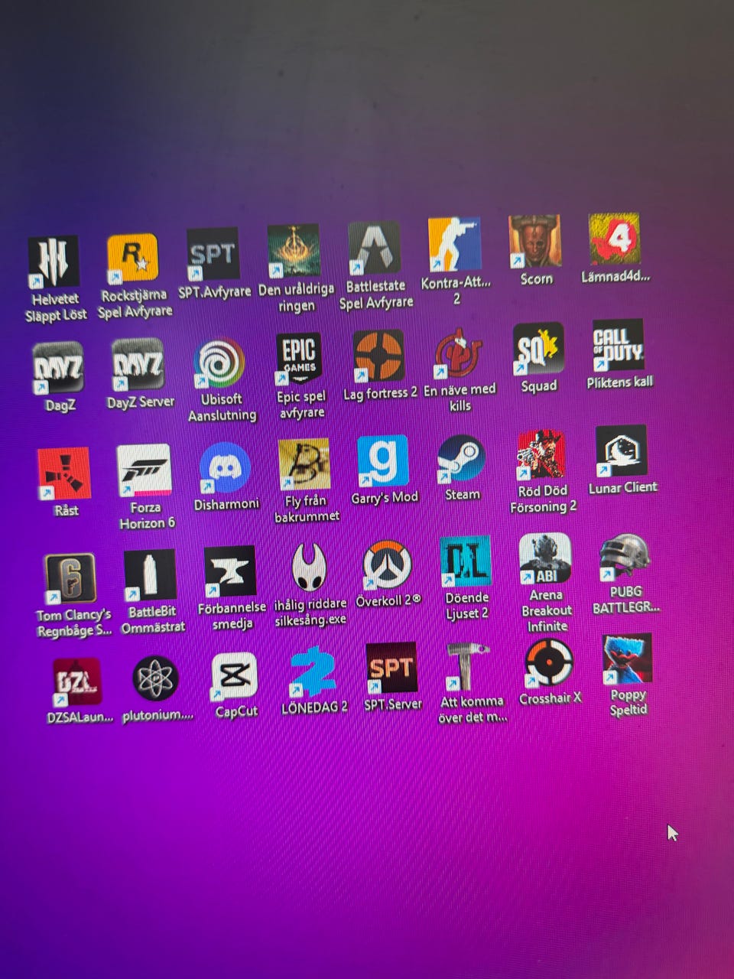This screenshot has width=734, height=979.
Task: Open Battlestate Spel Avfyrare
Action: [x=374, y=248]
